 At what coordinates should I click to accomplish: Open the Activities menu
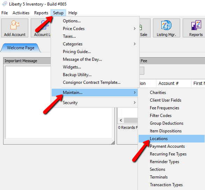coord(21,13)
